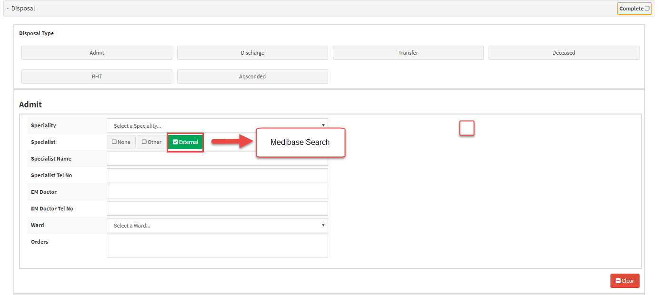This screenshot has height=295, width=660.
Task: Check the Other specialist option
Action: pyautogui.click(x=151, y=142)
